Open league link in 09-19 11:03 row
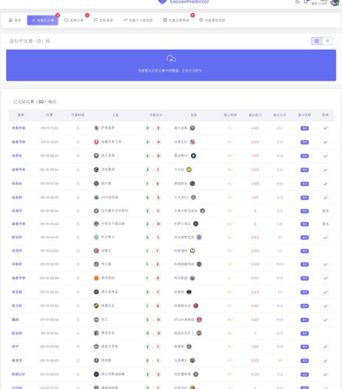Viewport: 342px width, 389px height. [19, 128]
